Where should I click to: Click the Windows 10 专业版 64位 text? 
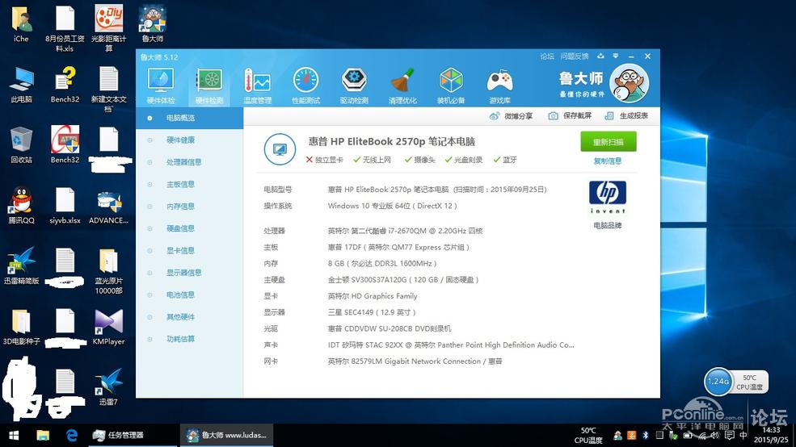[x=393, y=206]
